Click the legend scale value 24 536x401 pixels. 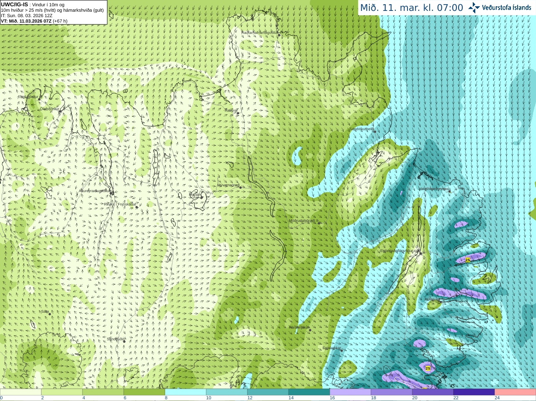click(x=497, y=398)
